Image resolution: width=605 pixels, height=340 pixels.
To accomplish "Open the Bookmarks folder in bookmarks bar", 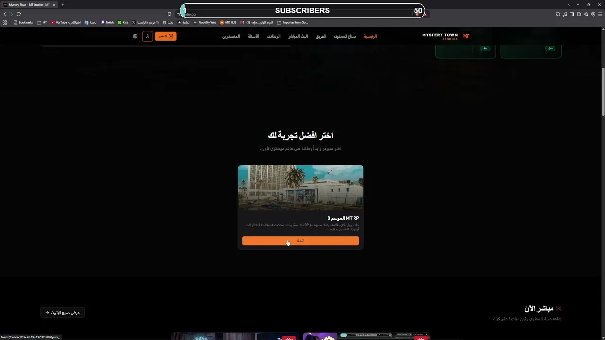I will point(23,22).
